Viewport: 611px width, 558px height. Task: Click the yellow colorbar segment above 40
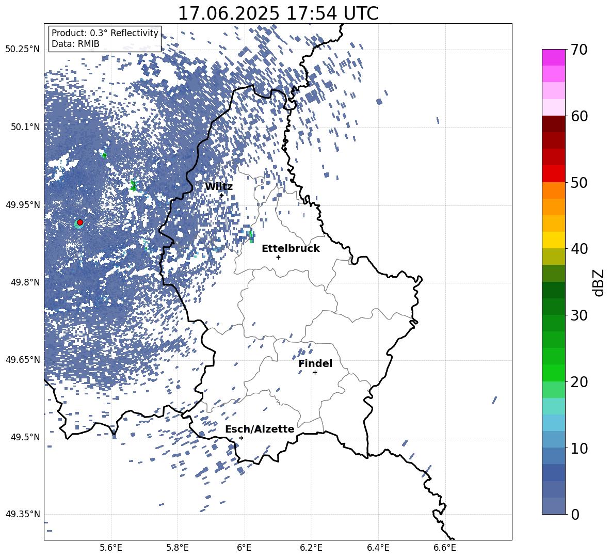coord(554,240)
